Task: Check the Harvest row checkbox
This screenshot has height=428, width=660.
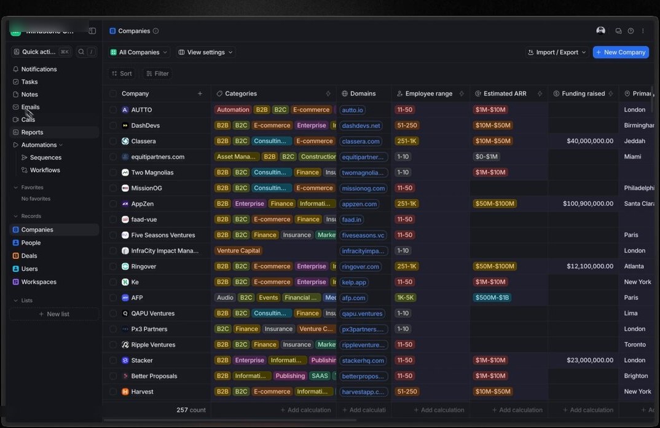Action: coord(113,391)
